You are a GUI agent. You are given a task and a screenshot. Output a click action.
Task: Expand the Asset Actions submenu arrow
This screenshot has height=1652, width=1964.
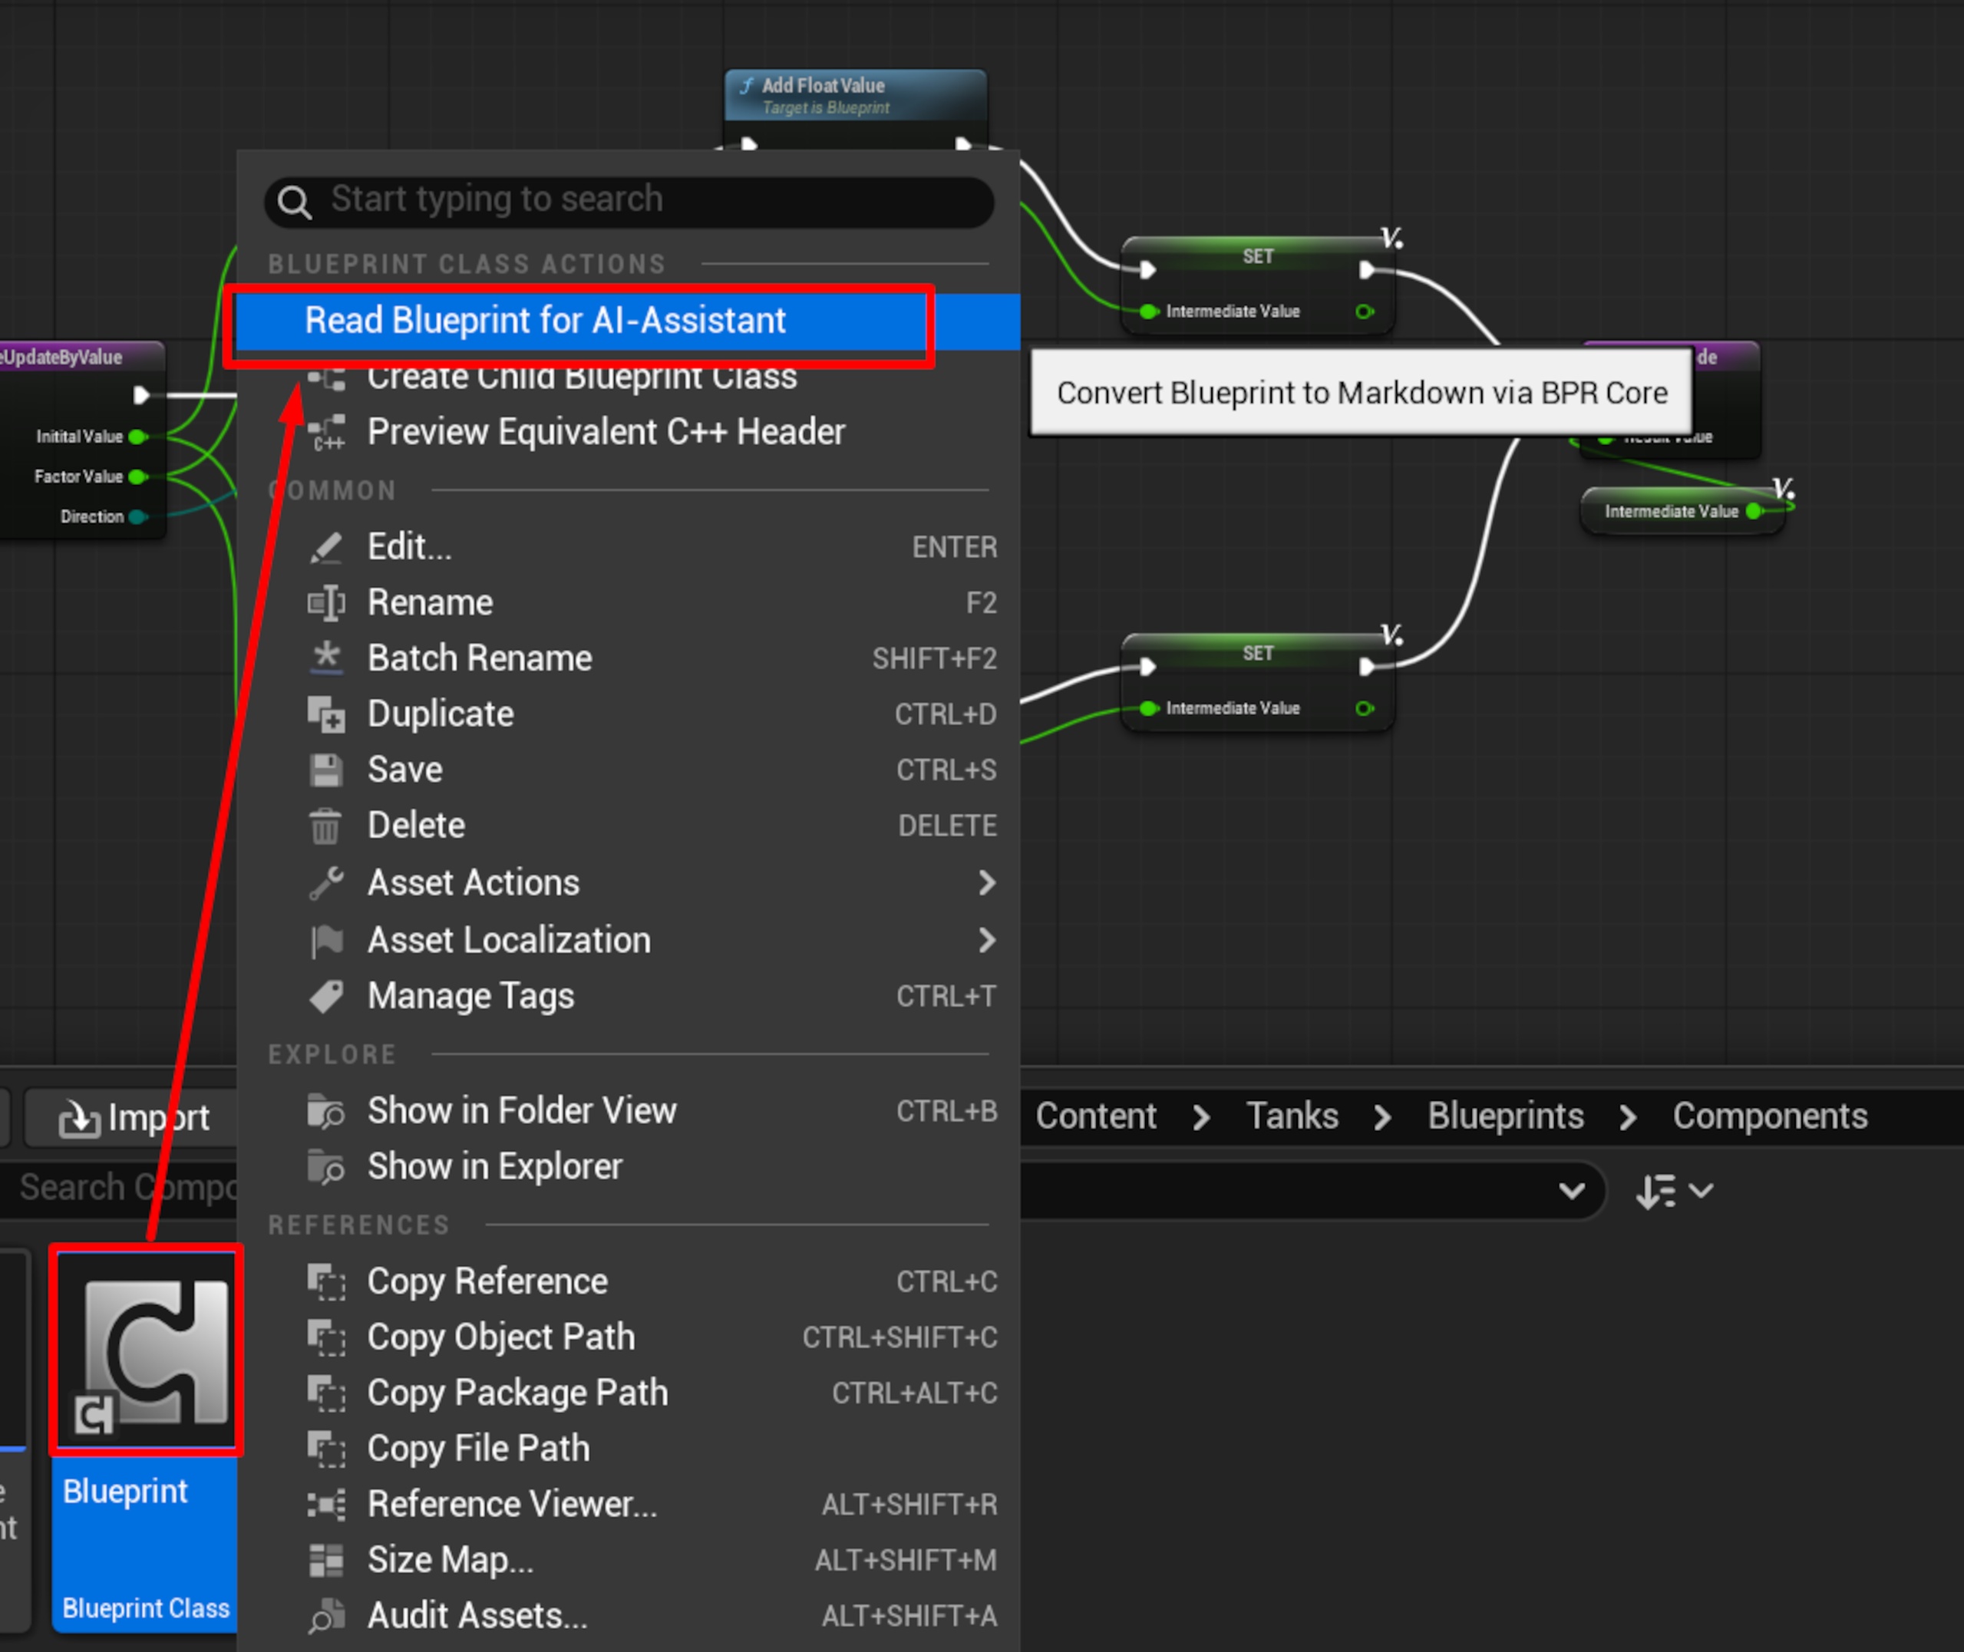pyautogui.click(x=986, y=882)
